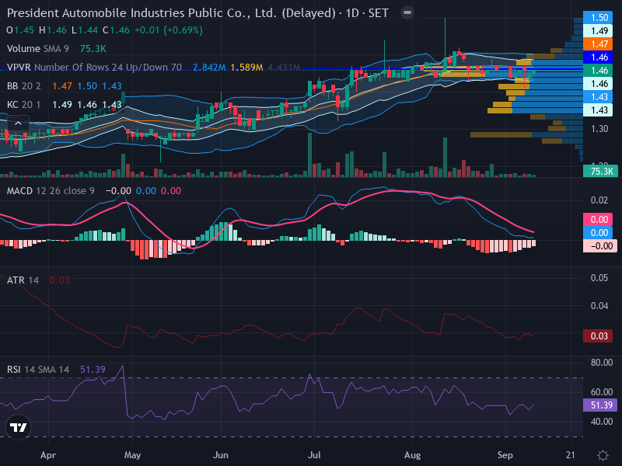Click the TradingView logo icon
622x466 pixels.
tap(18, 427)
